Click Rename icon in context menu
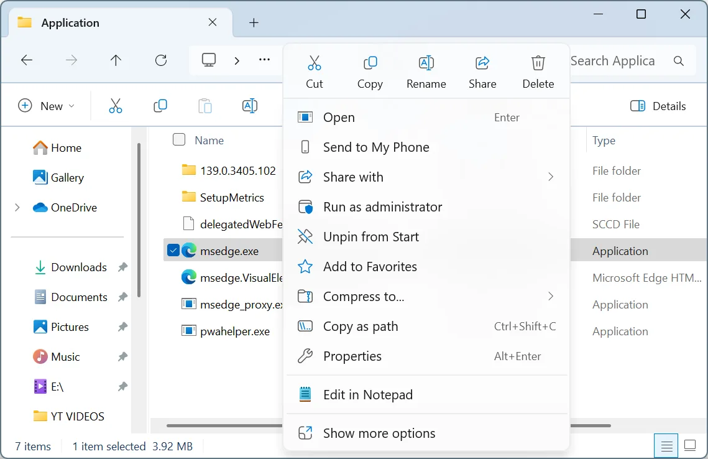708x459 pixels. click(x=426, y=63)
